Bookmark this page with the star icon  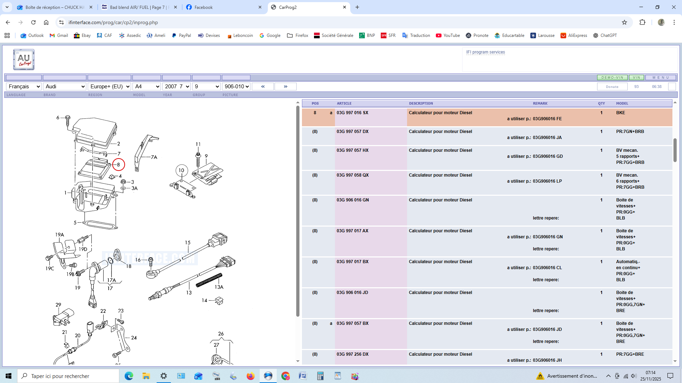pyautogui.click(x=624, y=22)
